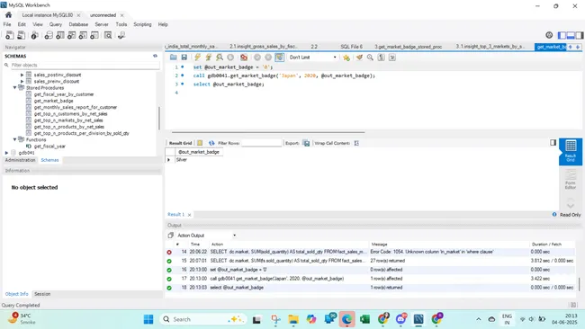The height and width of the screenshot is (329, 585).
Task: Switch to Session info tab
Action: point(42,294)
